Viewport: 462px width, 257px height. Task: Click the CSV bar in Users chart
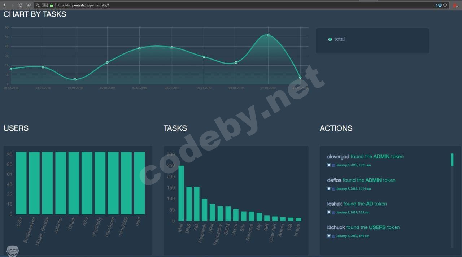tap(21, 183)
